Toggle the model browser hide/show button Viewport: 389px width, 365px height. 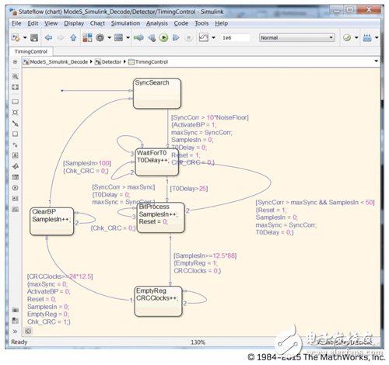click(15, 62)
